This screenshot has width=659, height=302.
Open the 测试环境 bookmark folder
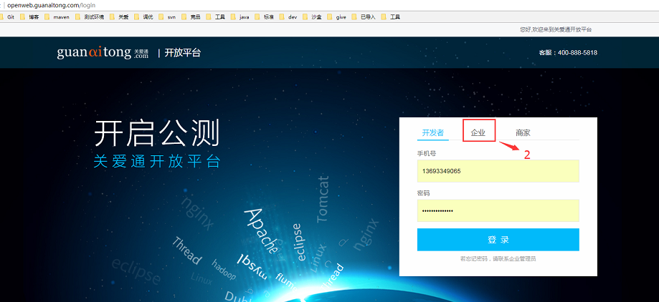(90, 17)
